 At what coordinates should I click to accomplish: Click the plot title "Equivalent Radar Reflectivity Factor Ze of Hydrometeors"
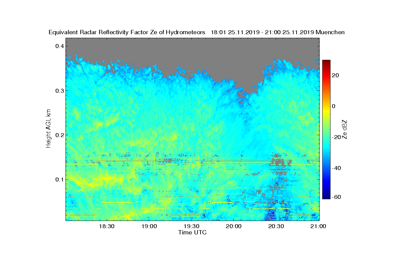127,32
